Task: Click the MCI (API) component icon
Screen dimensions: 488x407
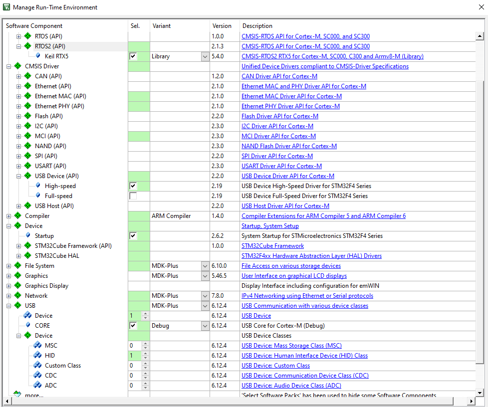Action: (x=28, y=136)
